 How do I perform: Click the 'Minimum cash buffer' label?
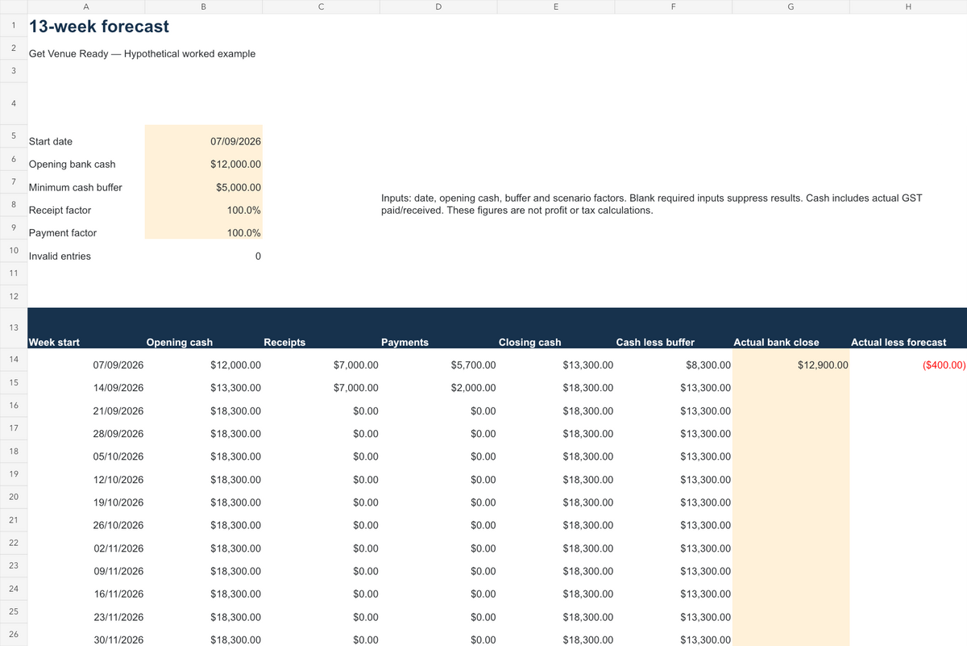[x=75, y=187]
